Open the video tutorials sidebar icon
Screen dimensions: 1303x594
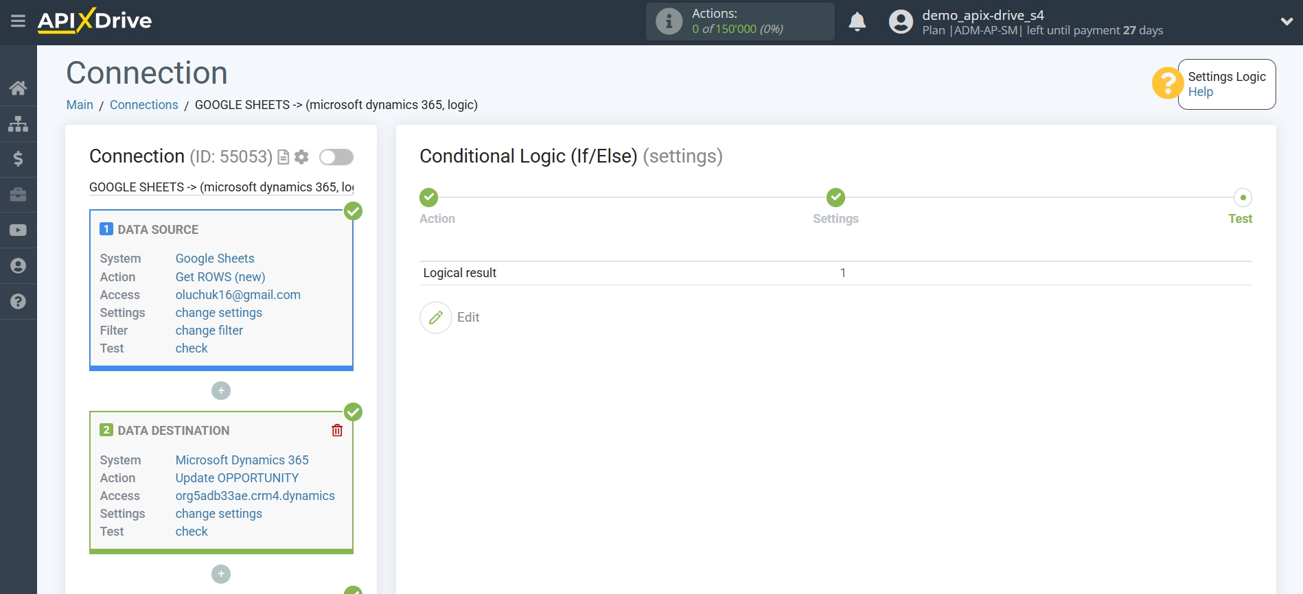click(x=19, y=230)
